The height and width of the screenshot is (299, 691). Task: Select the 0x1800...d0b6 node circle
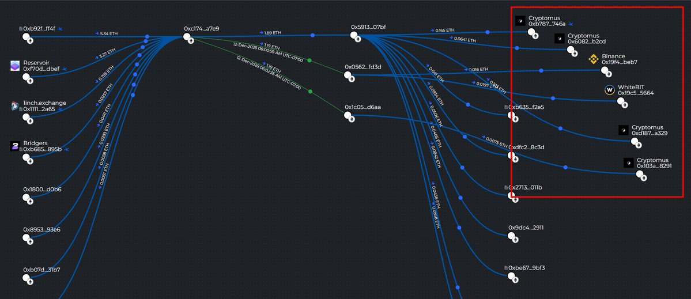pos(26,197)
